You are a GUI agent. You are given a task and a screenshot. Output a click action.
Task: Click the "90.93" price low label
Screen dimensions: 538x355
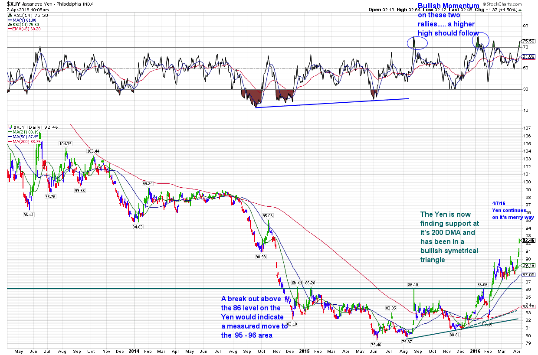261,257
